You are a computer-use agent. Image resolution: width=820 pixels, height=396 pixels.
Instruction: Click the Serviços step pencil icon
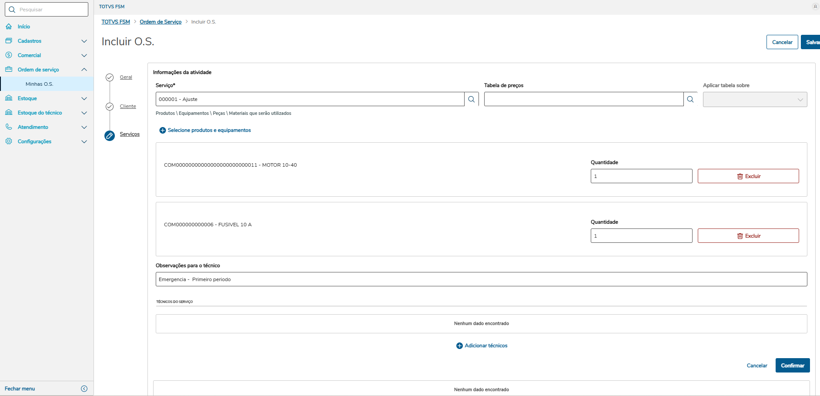point(110,136)
